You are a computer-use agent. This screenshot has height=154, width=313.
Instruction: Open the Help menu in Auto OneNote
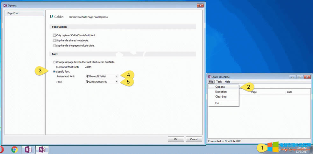tap(227, 82)
